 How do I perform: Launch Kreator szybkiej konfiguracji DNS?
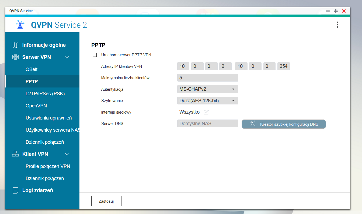click(284, 124)
